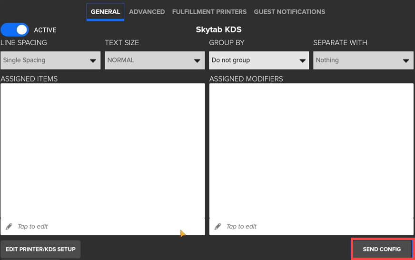Open the Group By dropdown
Image resolution: width=415 pixels, height=260 pixels.
pyautogui.click(x=258, y=60)
